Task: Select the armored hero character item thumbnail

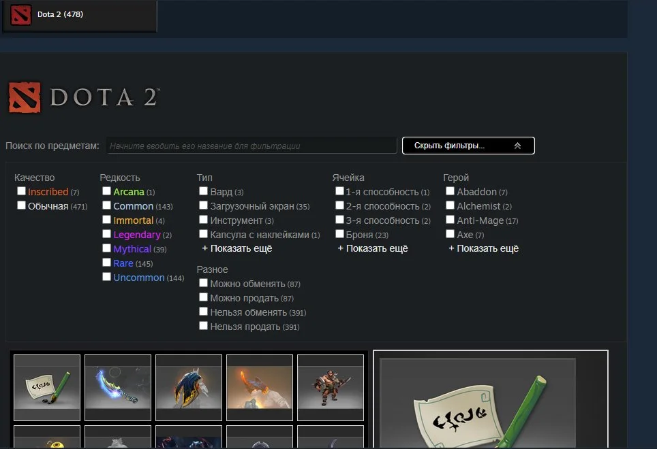Action: click(331, 388)
